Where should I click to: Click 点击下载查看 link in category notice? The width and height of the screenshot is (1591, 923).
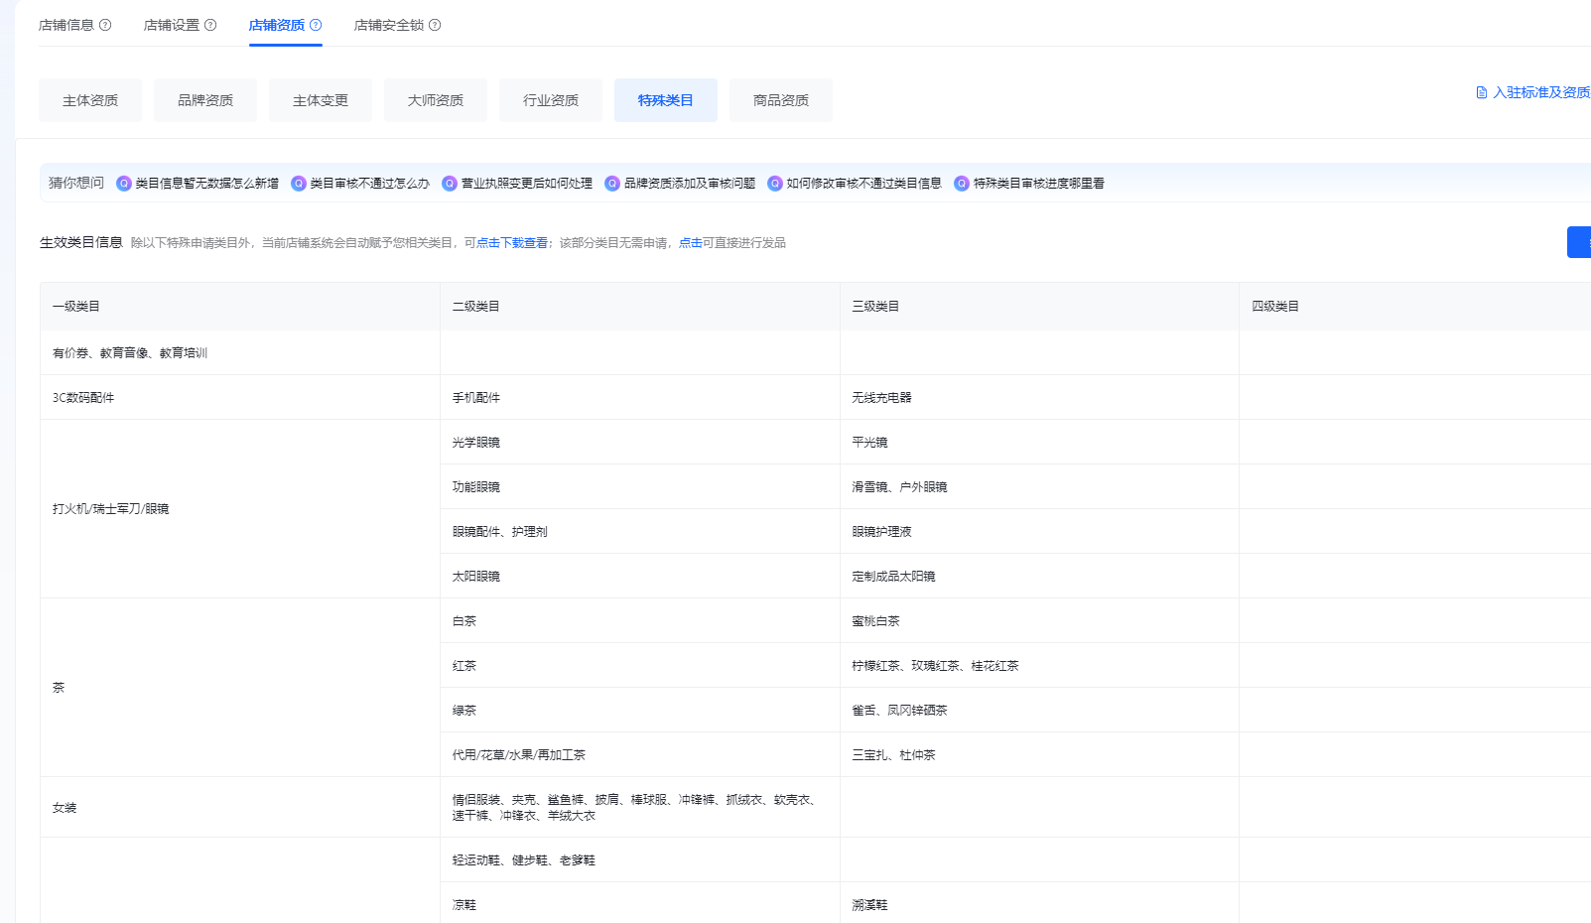[512, 243]
